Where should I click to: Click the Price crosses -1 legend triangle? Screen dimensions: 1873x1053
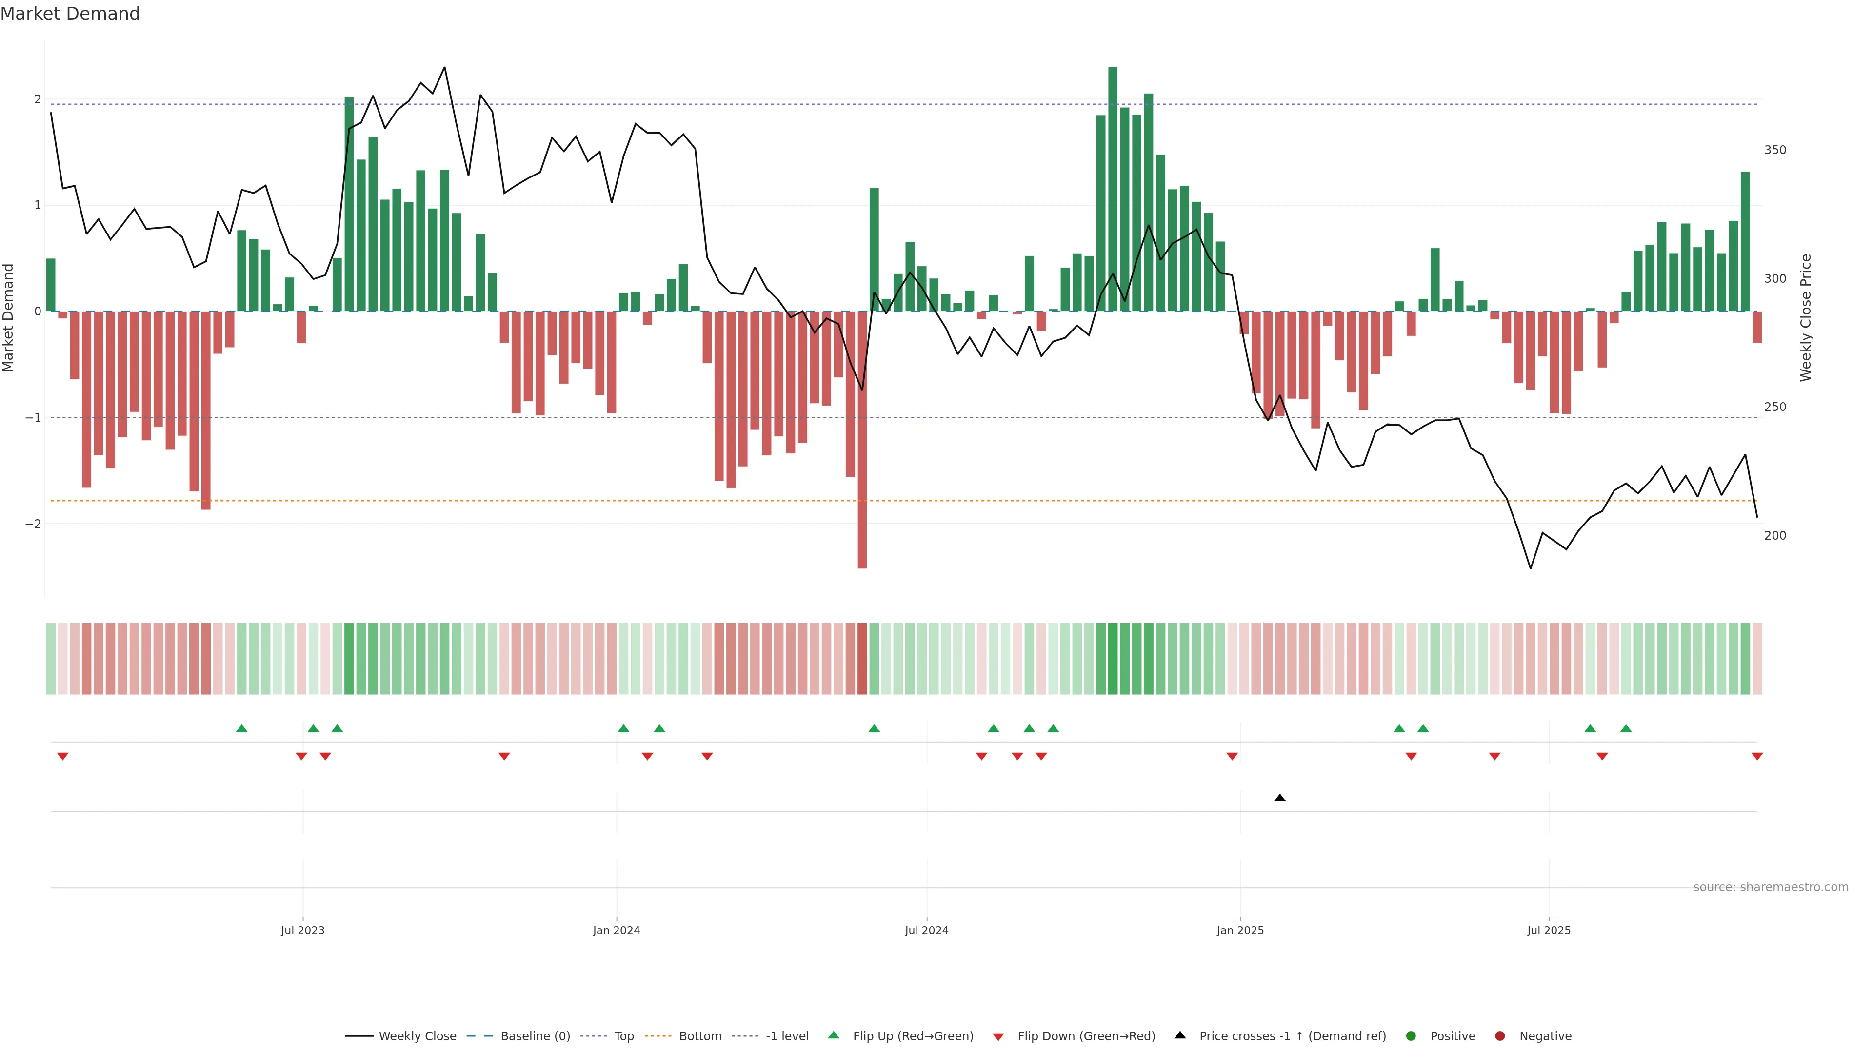pos(1180,1035)
